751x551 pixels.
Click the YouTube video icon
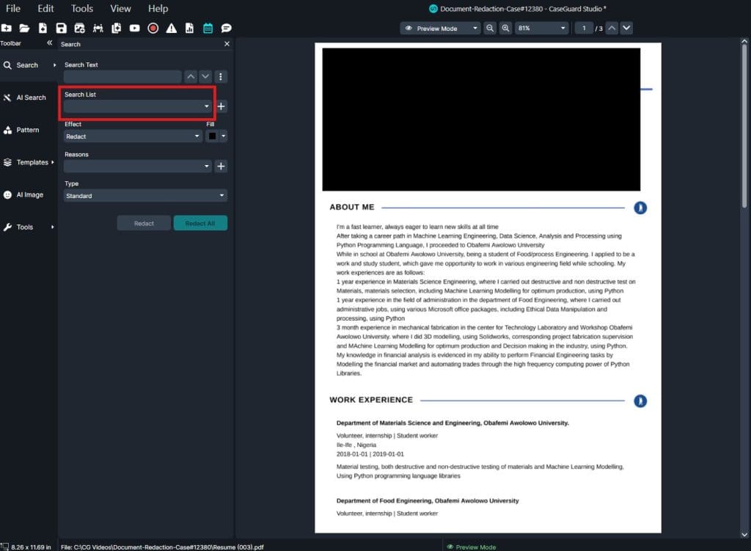(134, 28)
